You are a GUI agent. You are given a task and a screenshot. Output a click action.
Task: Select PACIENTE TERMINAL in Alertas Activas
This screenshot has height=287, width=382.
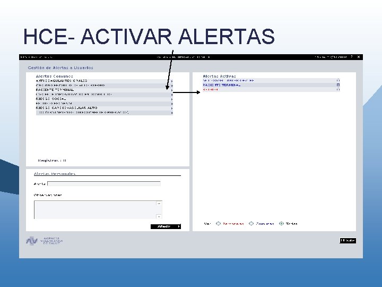[222, 85]
